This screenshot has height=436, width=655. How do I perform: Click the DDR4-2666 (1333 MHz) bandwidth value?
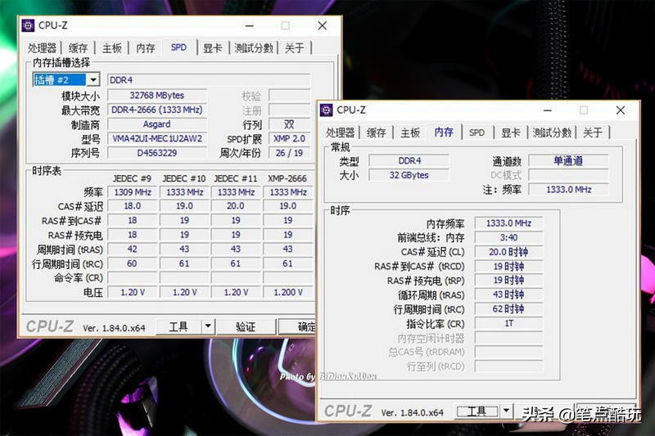click(x=156, y=110)
